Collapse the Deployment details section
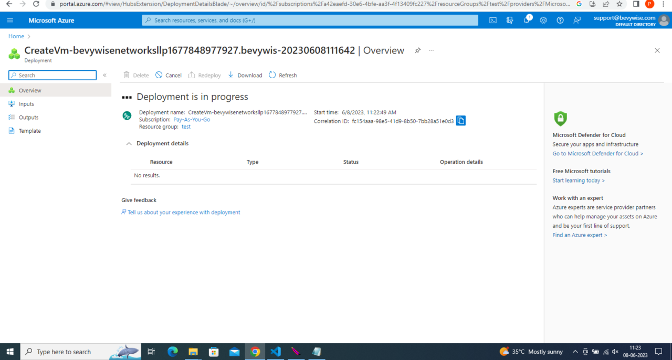This screenshot has height=360, width=672. (x=129, y=143)
